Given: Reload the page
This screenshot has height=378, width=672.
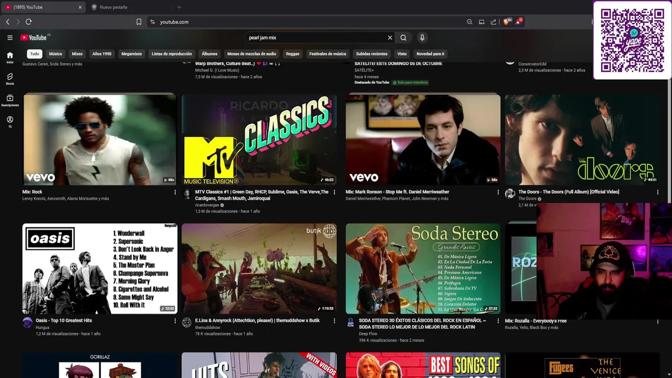Looking at the screenshot, I should click(x=28, y=22).
